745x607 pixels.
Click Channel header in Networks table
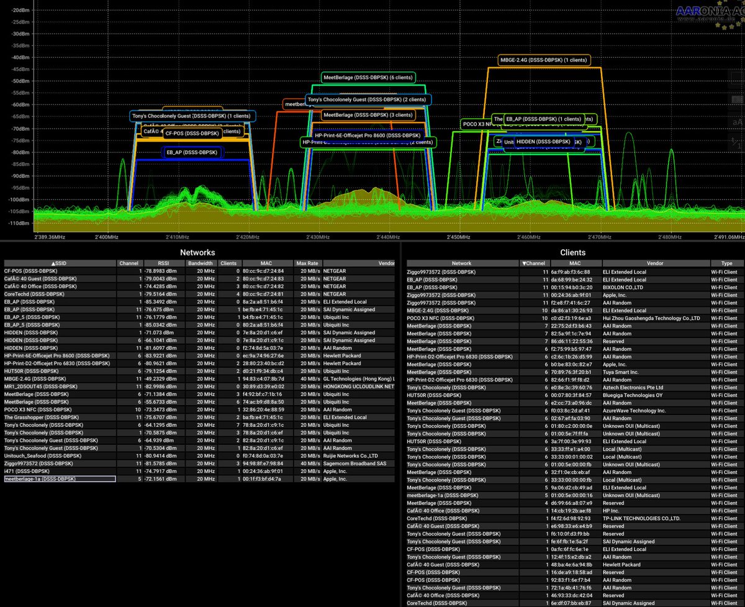pos(130,263)
